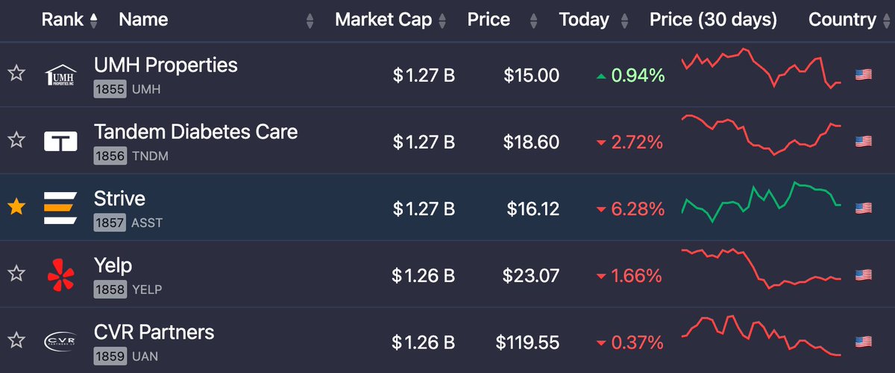Open the Tandem Diabetes Care company page
895x373 pixels.
[x=195, y=132]
